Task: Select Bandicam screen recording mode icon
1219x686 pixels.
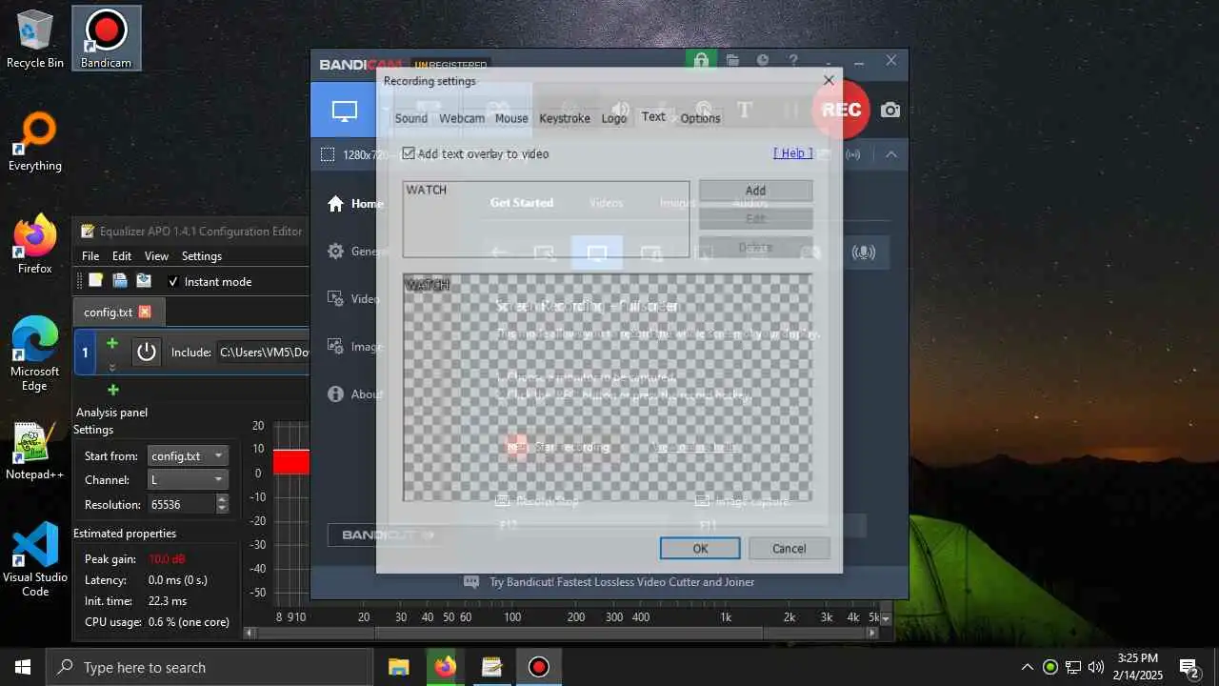Action: [x=344, y=111]
